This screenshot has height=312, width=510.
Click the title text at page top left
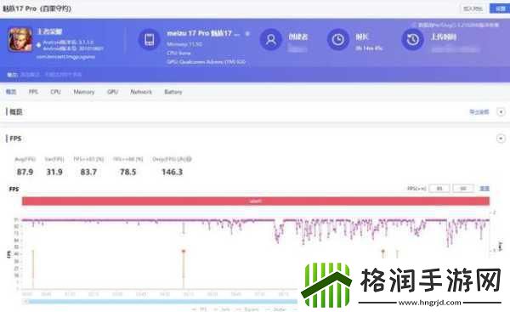[37, 9]
